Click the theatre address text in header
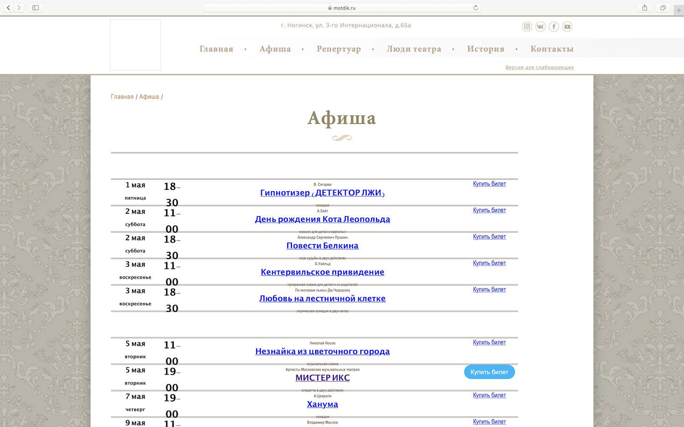The image size is (684, 427). point(346,25)
